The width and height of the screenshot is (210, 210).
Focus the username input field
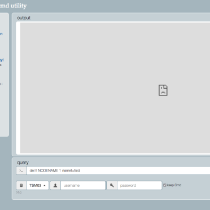83,185
